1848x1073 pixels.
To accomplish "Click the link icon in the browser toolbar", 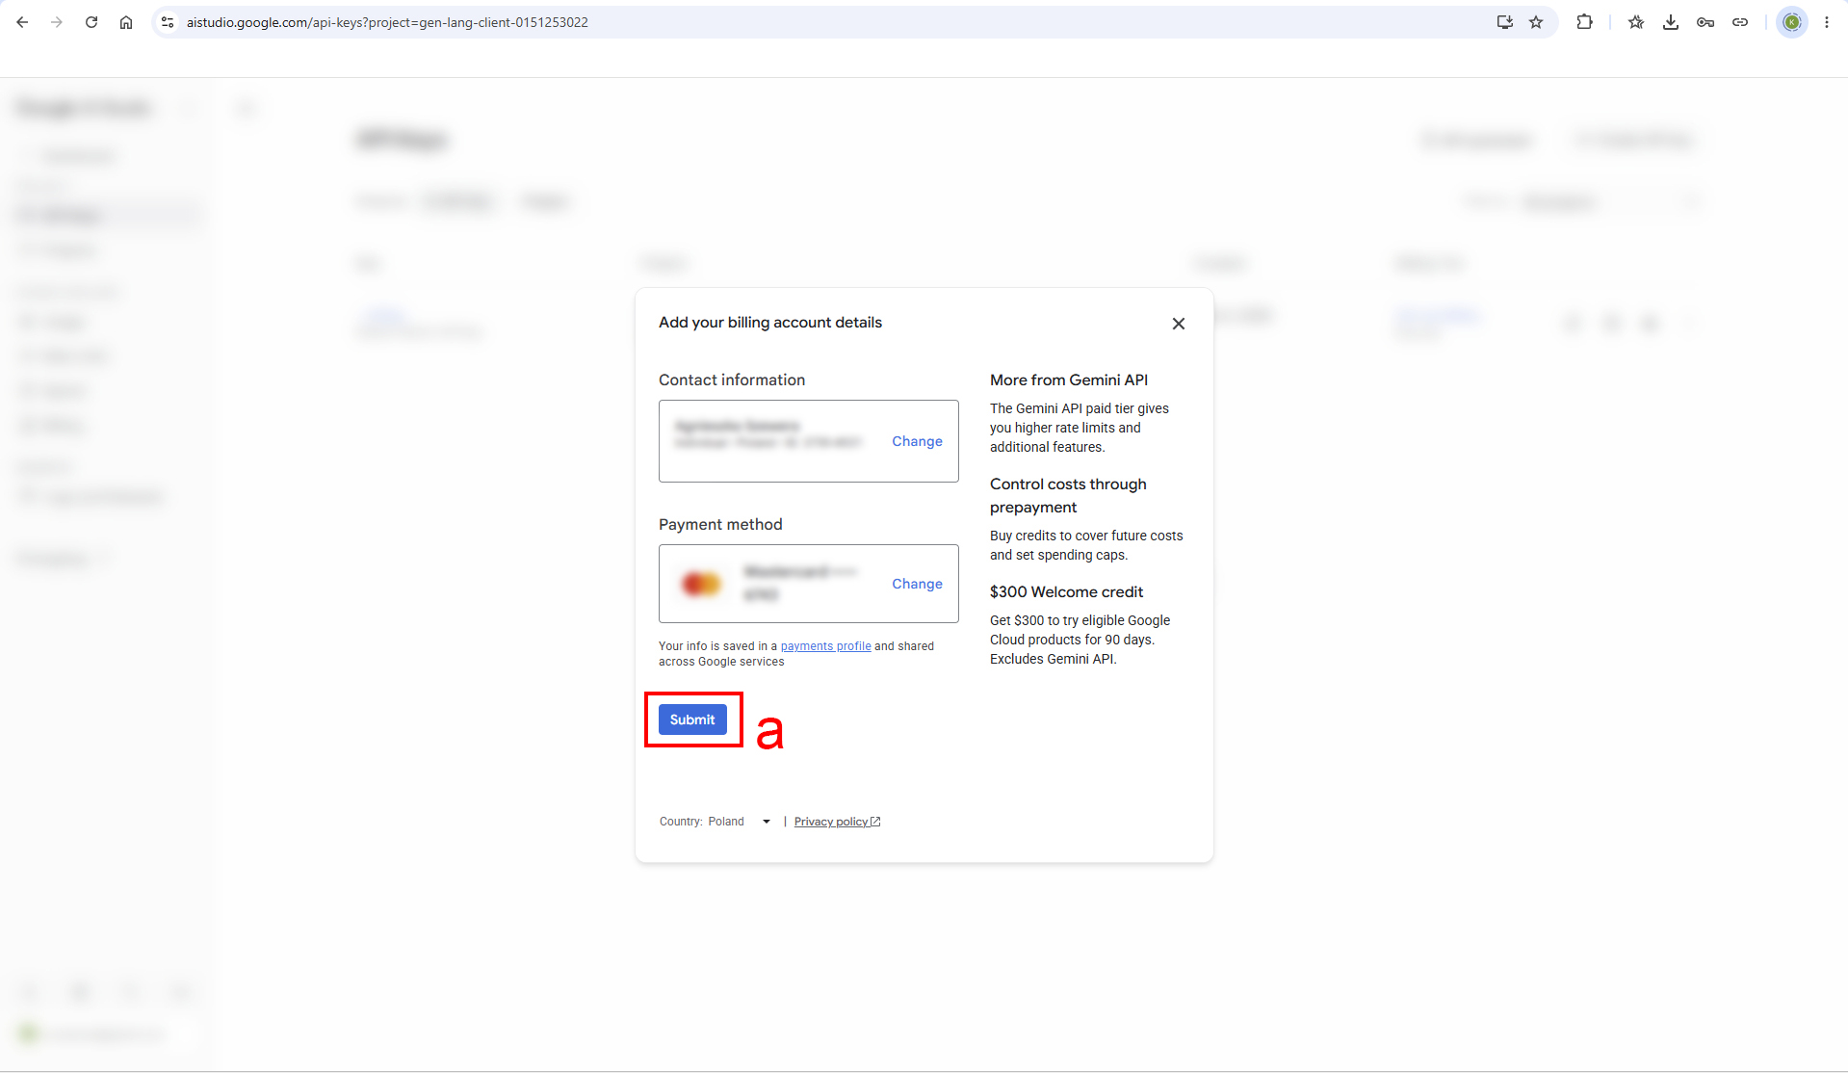I will [x=1740, y=22].
